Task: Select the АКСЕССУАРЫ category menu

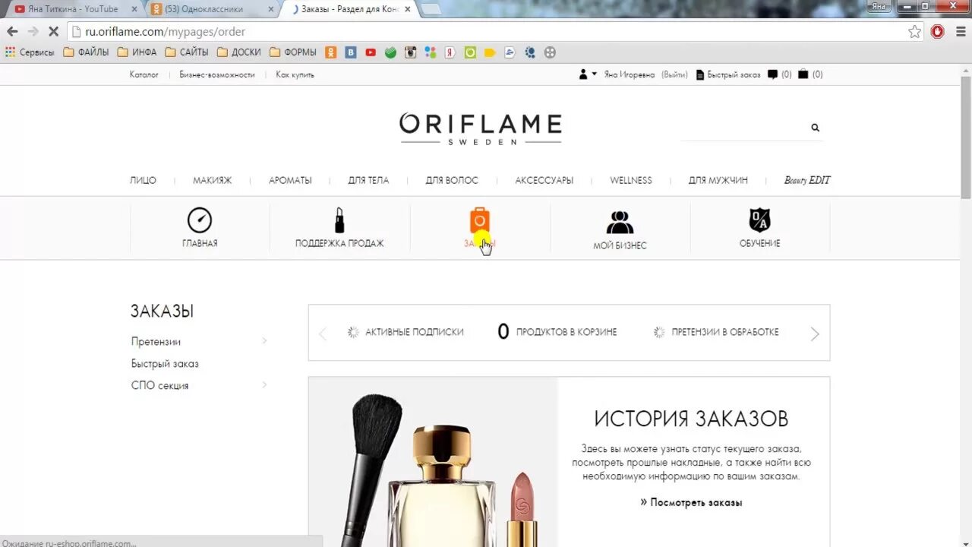Action: (x=544, y=181)
